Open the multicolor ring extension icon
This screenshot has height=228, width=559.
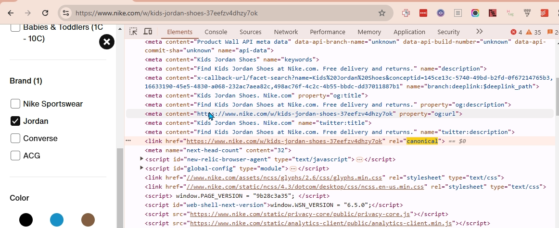tap(475, 13)
